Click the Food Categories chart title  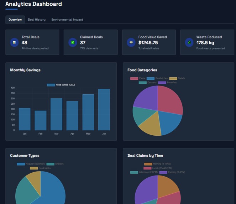click(x=142, y=70)
